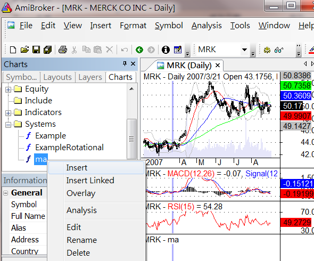Expand the Indicators folder
314x261 pixels.
pyautogui.click(x=8, y=113)
